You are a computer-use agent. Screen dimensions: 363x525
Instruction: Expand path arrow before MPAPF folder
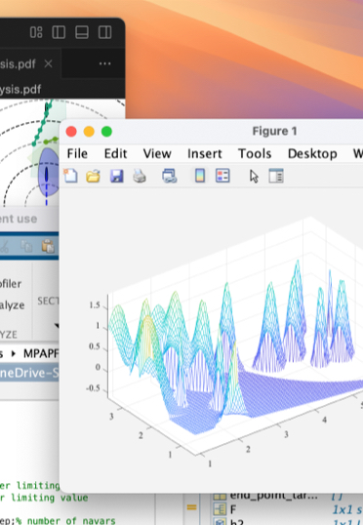pyautogui.click(x=14, y=353)
